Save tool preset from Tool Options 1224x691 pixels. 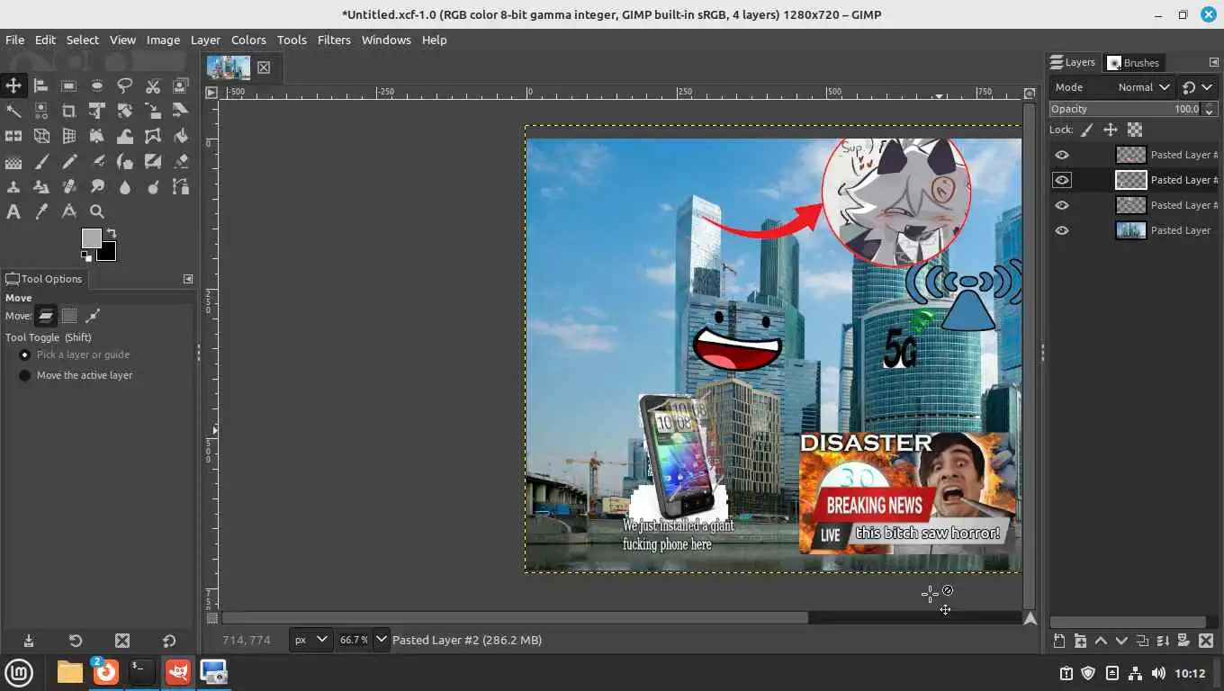[x=29, y=641]
